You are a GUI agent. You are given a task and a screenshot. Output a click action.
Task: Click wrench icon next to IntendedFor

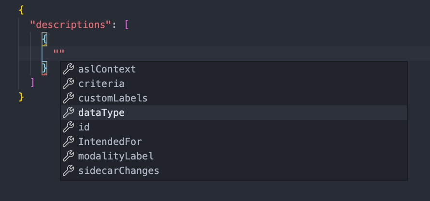(x=69, y=142)
